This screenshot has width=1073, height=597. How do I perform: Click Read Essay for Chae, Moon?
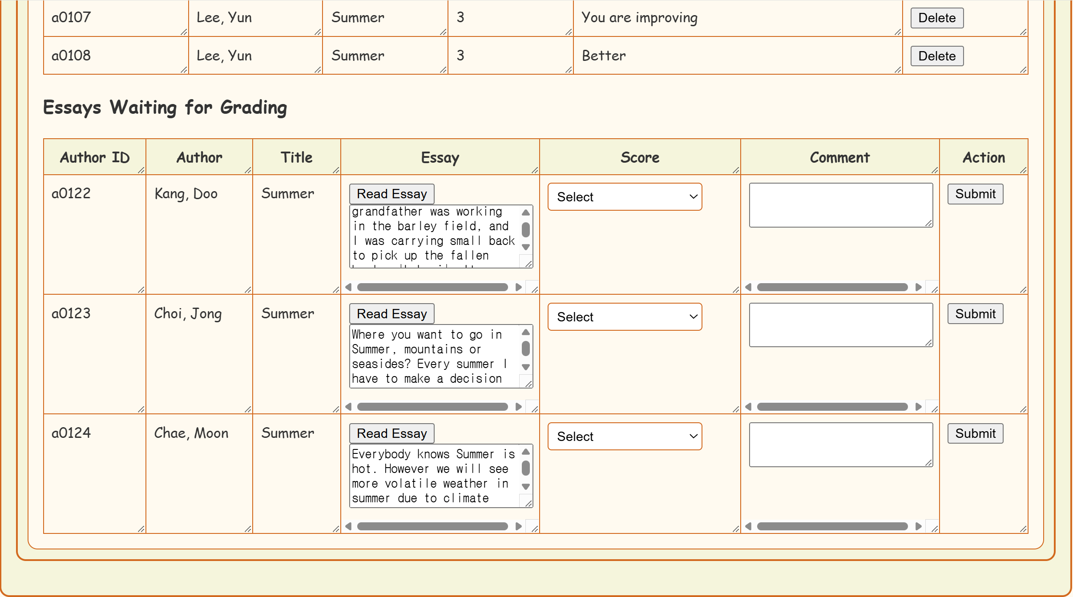point(391,433)
